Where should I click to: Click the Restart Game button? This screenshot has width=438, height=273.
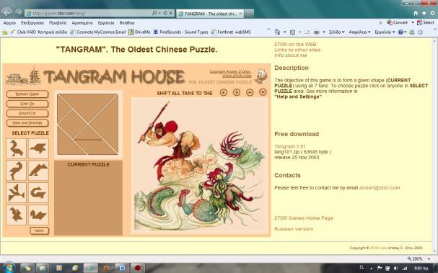pyautogui.click(x=27, y=94)
